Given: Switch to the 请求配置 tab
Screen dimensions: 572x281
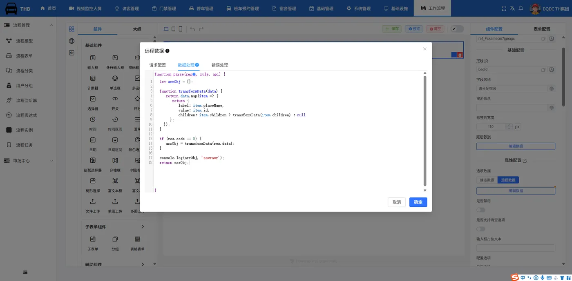Looking at the screenshot, I should [158, 65].
